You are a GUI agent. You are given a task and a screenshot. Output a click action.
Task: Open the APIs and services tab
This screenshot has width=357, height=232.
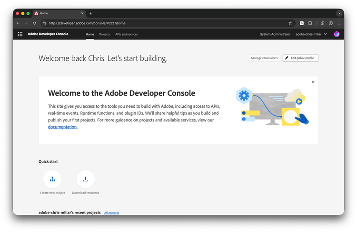click(127, 34)
